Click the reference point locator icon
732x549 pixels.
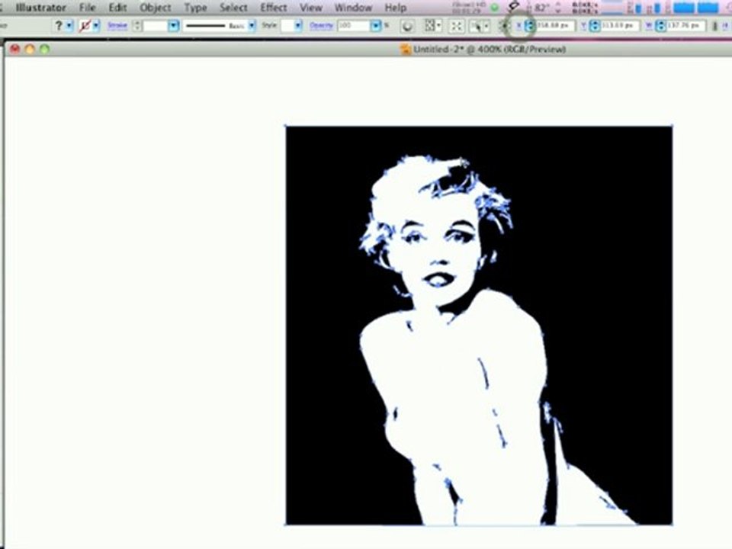(504, 26)
